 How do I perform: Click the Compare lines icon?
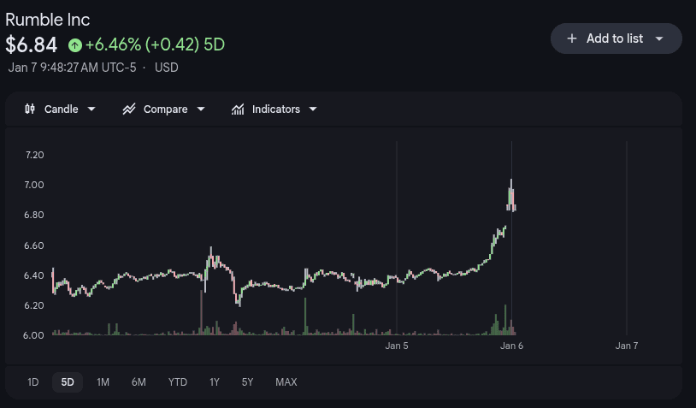pyautogui.click(x=129, y=109)
